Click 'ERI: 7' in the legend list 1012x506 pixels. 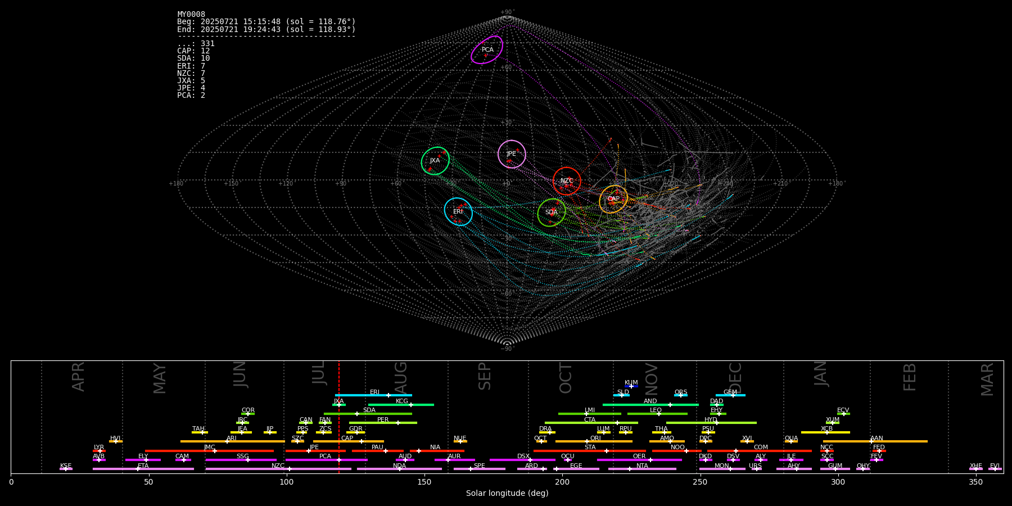coord(191,66)
